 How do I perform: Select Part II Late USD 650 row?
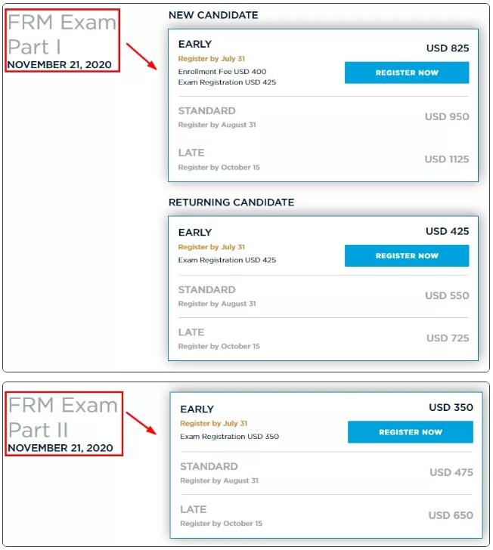pos(326,515)
